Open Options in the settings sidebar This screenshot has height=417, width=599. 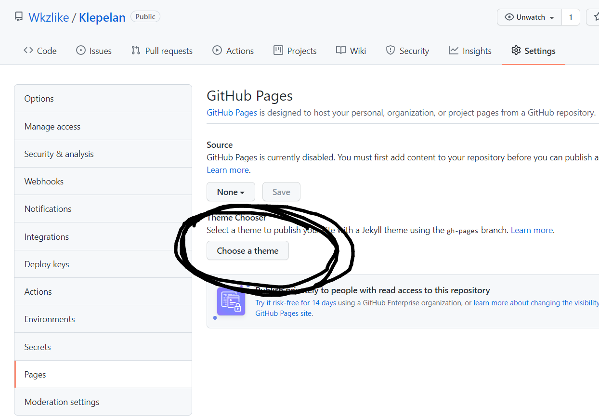(x=103, y=98)
